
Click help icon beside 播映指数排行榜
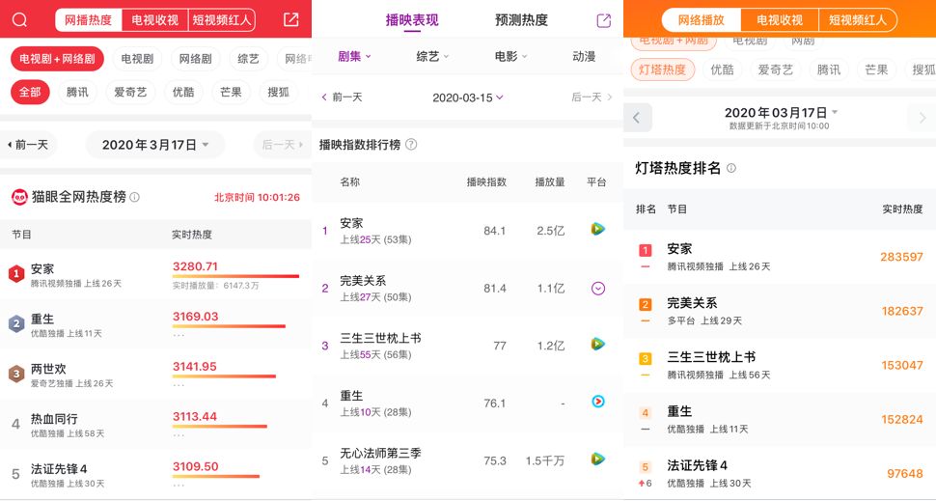[411, 145]
